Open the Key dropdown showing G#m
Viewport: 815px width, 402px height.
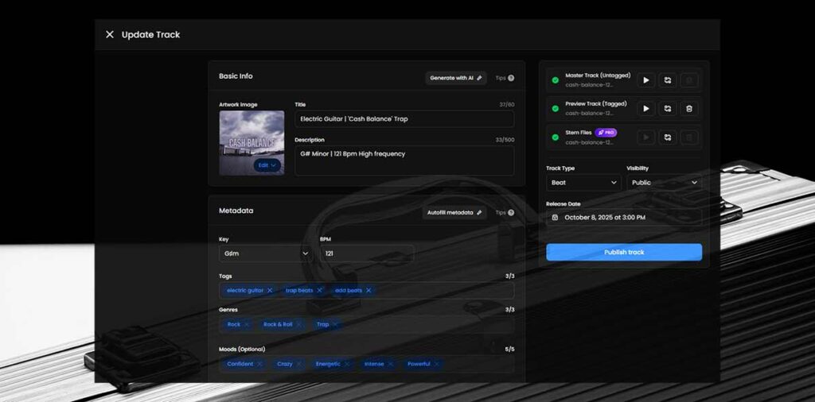click(266, 253)
